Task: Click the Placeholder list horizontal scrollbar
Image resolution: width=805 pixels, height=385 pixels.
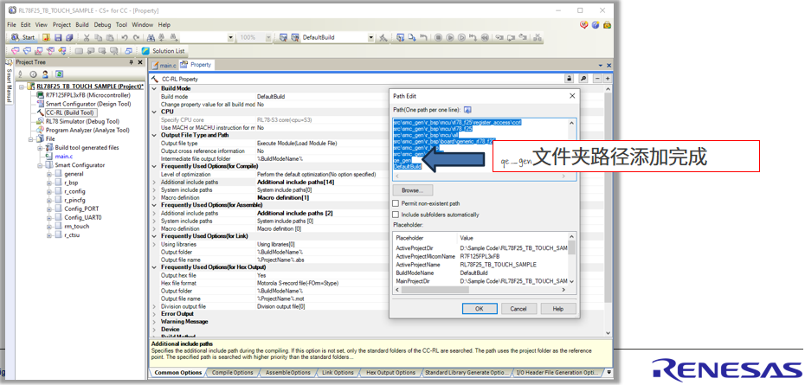Action: (x=485, y=290)
